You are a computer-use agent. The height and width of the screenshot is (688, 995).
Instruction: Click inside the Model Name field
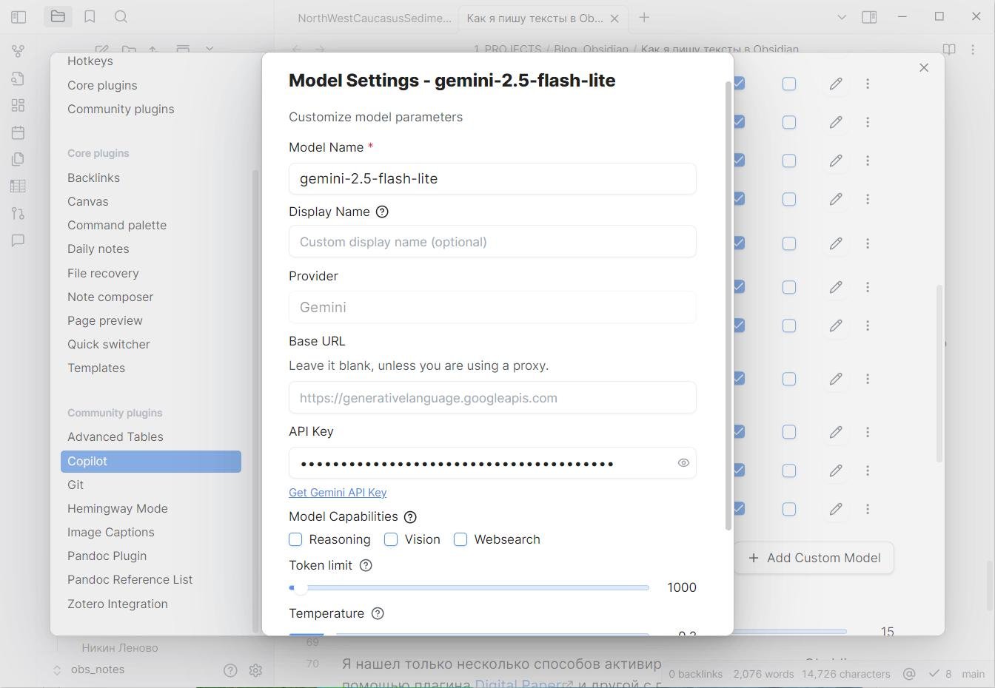point(492,178)
